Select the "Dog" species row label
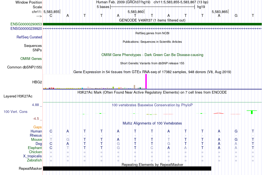262x175 pixels. [x=39, y=144]
